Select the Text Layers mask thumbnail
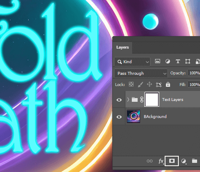This screenshot has height=172, width=200. (152, 99)
